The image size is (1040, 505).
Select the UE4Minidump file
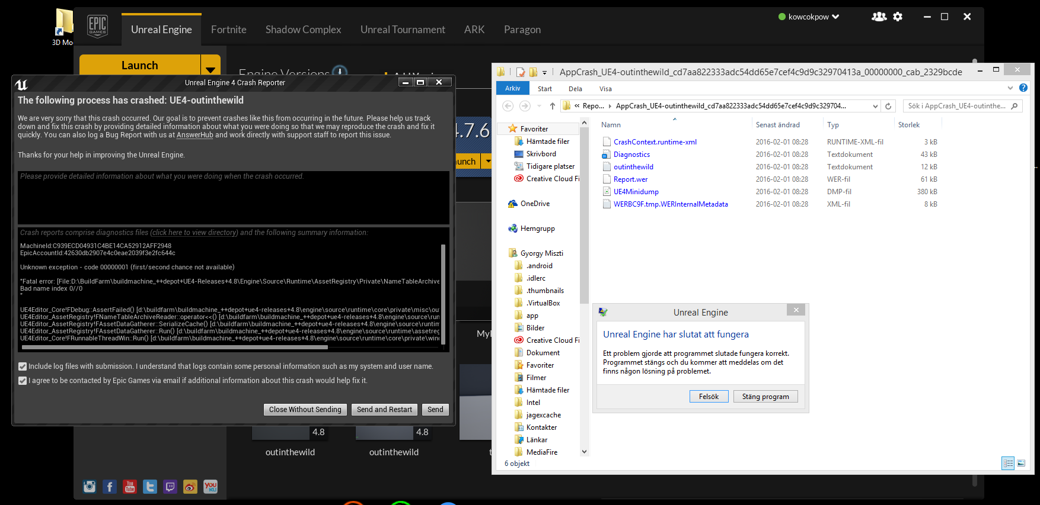pyautogui.click(x=636, y=192)
